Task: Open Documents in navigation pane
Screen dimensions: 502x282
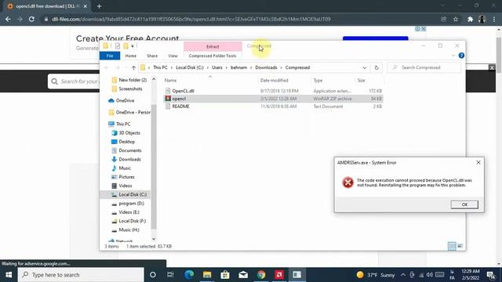Action: pos(126,150)
